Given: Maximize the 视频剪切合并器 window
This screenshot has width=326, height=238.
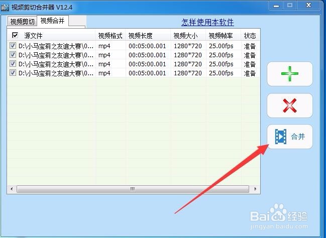Looking at the screenshot, I should [290, 6].
